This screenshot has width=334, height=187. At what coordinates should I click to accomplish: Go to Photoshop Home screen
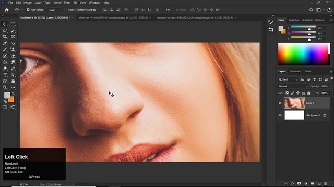[7, 10]
